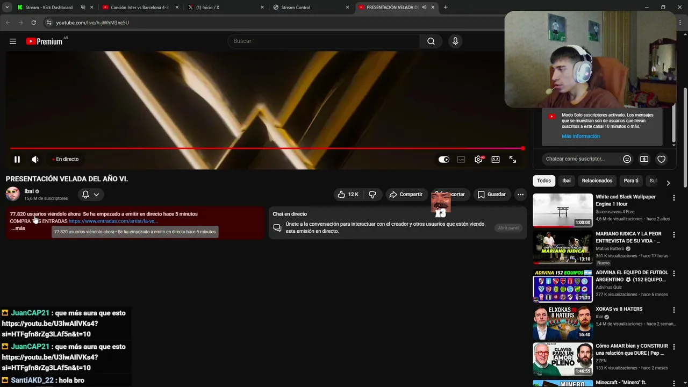Like the video with 12 K

(347, 194)
